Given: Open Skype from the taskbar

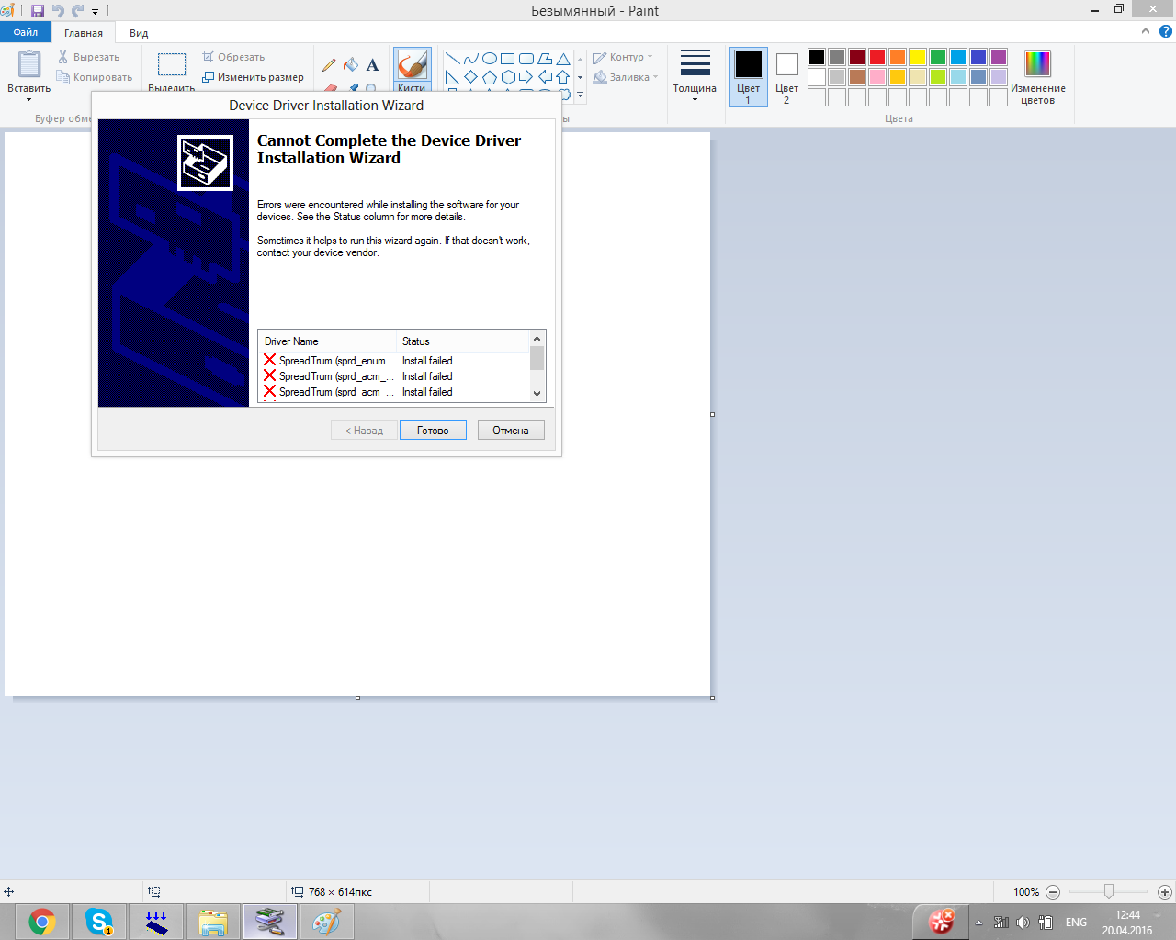Looking at the screenshot, I should click(98, 922).
